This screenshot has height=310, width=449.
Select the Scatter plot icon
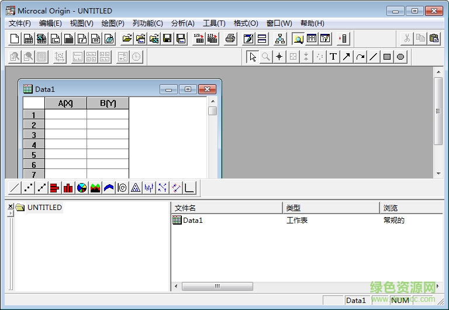(x=28, y=188)
